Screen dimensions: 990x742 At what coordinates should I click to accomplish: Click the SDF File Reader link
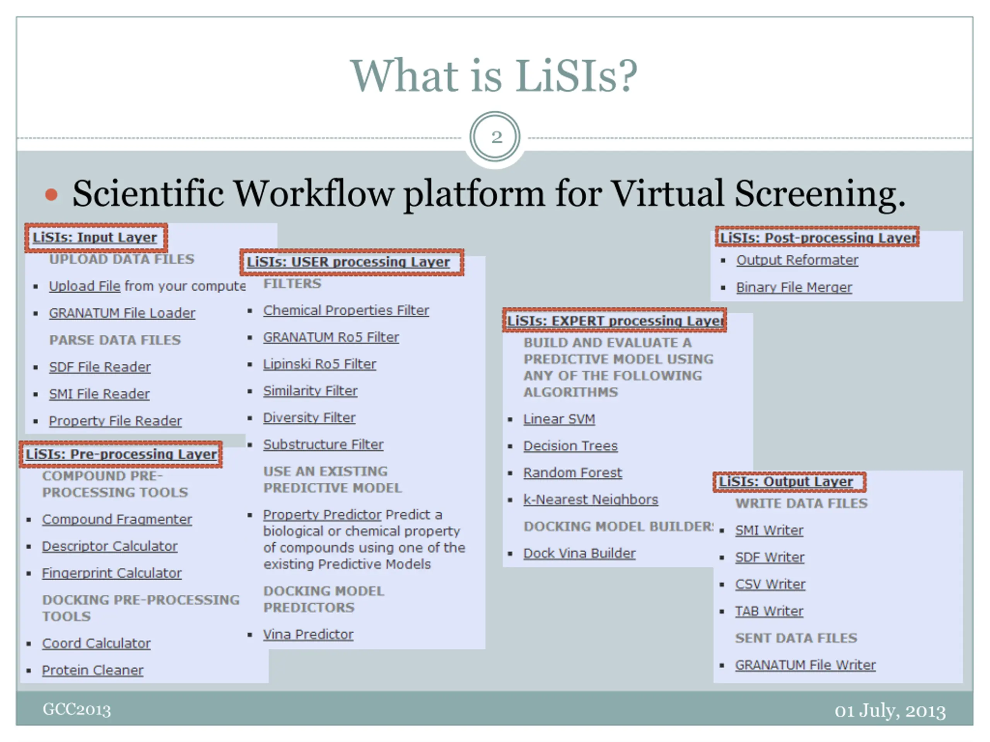(x=100, y=367)
